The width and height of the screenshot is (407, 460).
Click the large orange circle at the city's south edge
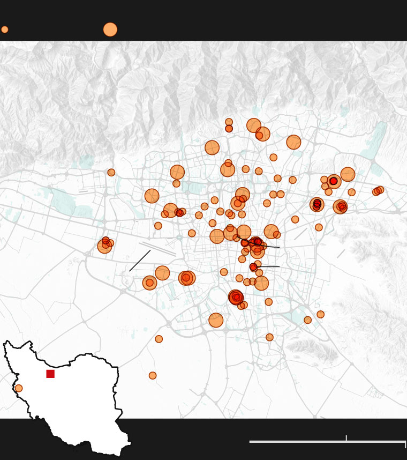(216, 320)
